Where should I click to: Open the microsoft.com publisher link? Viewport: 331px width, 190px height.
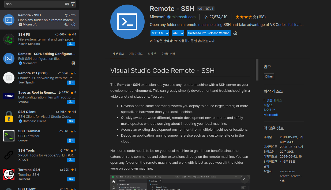(x=183, y=17)
